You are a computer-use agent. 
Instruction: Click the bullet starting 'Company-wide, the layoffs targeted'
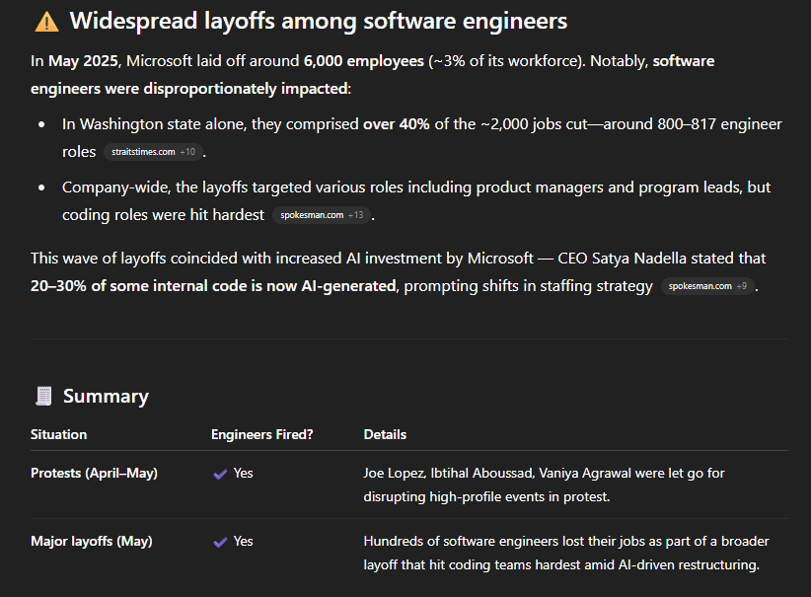click(x=416, y=201)
